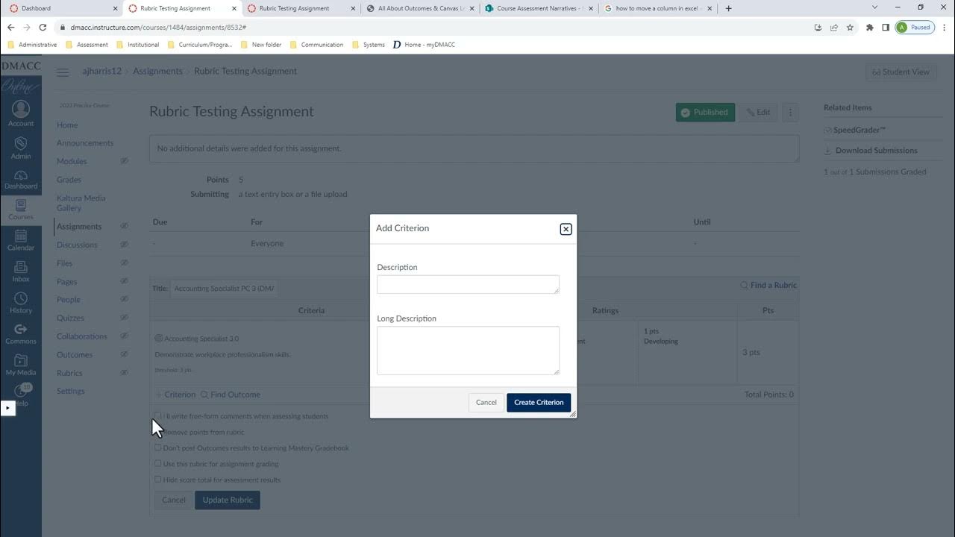Open History in global navigation
This screenshot has width=955, height=537.
point(21,303)
